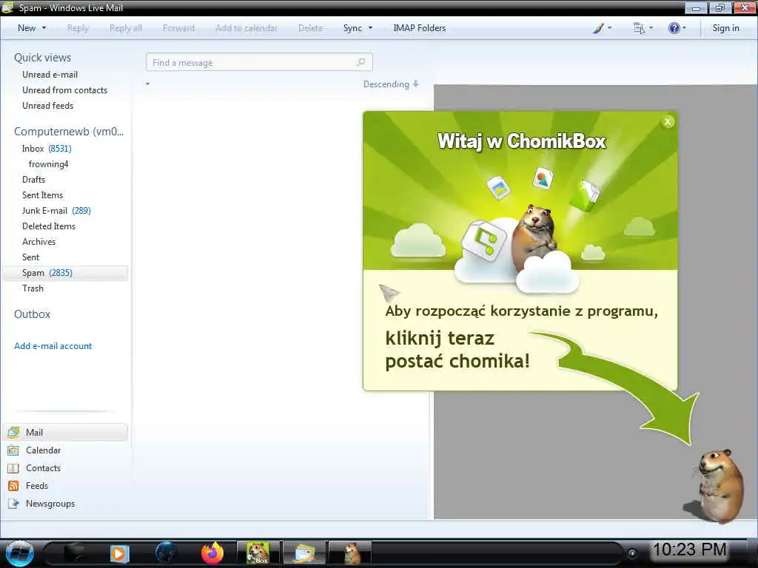Collapse the Computernewb account header
Image resolution: width=758 pixels, height=568 pixels.
pos(69,132)
